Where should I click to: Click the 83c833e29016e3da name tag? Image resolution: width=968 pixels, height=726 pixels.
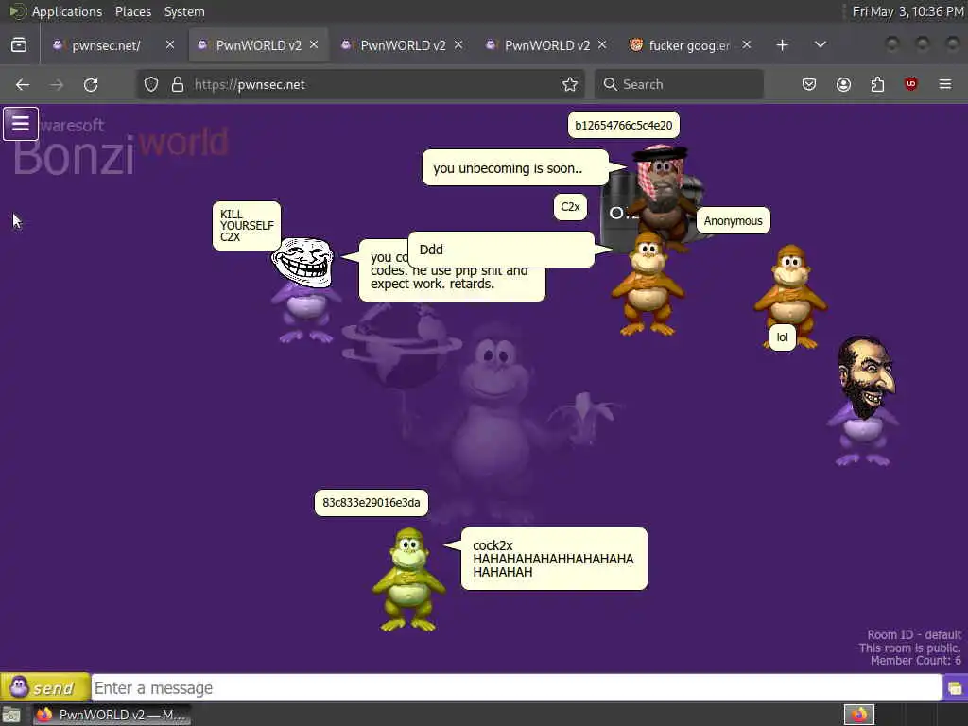(371, 503)
